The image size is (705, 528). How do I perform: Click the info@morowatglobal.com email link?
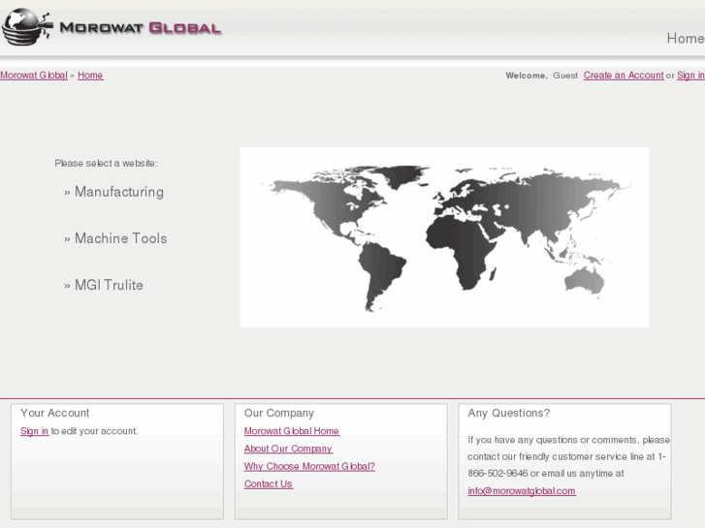(x=521, y=491)
